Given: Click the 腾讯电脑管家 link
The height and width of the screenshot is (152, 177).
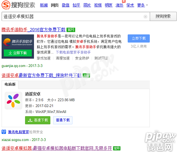Looking at the screenshot, I should click(18, 132).
